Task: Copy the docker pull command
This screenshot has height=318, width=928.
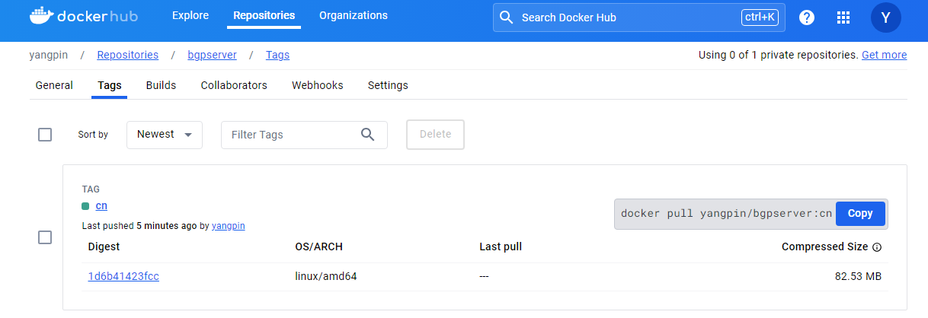Action: point(860,214)
